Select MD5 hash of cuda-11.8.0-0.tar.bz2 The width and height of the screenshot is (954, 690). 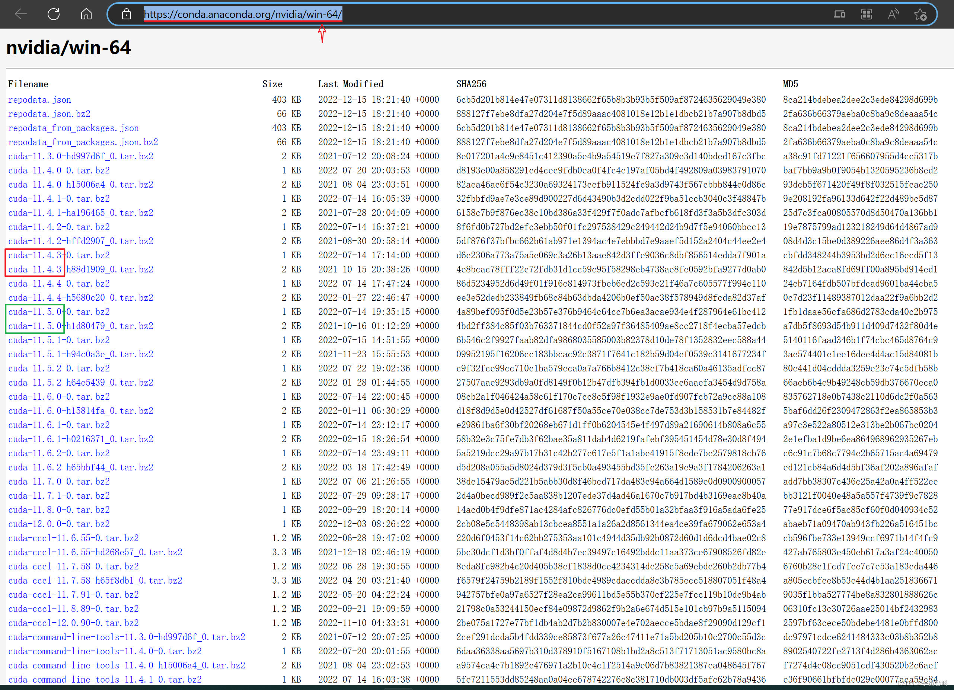tap(860, 509)
